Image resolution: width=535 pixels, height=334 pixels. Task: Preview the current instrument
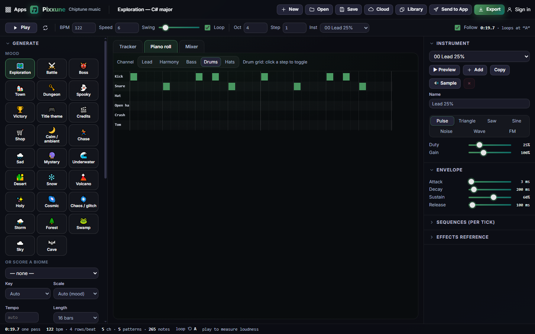[444, 70]
